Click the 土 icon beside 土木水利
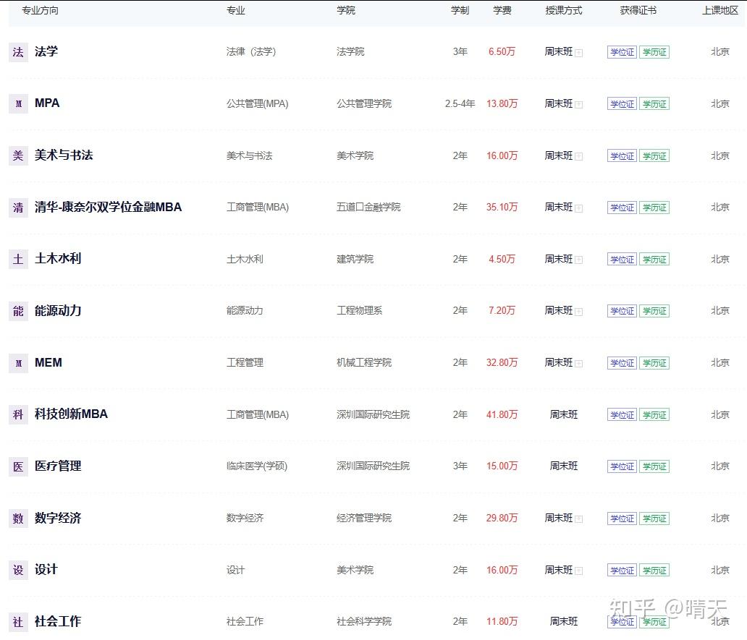This screenshot has width=747, height=640. tap(18, 260)
